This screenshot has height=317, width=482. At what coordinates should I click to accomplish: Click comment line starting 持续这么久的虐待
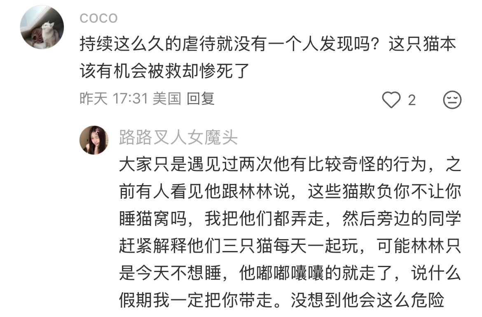pos(268,44)
